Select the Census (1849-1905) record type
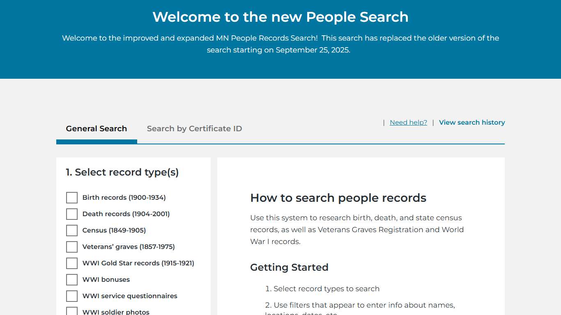The width and height of the screenshot is (561, 315). click(x=72, y=230)
